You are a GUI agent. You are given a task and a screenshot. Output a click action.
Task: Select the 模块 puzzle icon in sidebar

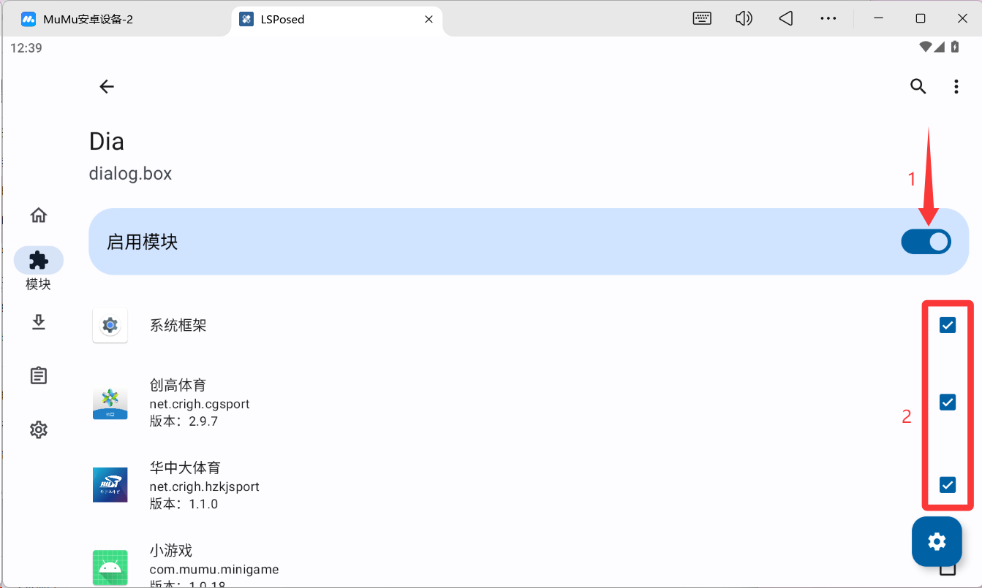(39, 260)
